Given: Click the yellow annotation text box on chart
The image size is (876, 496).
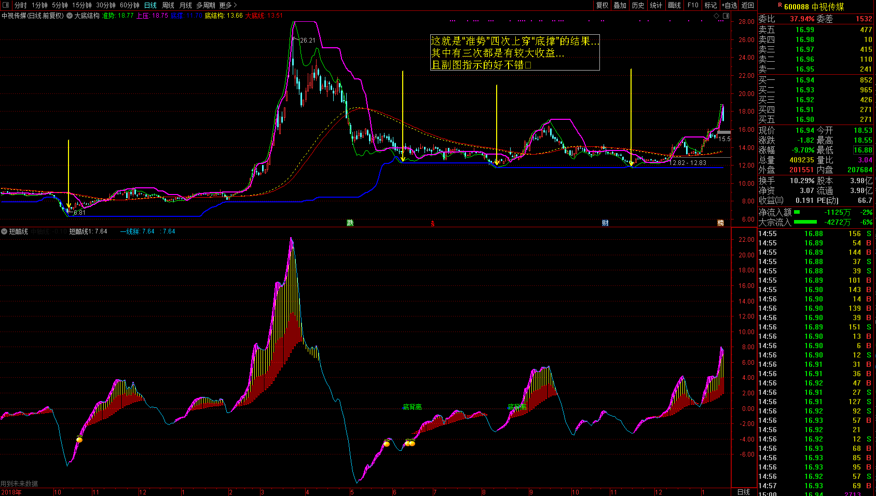Looking at the screenshot, I should pos(514,52).
